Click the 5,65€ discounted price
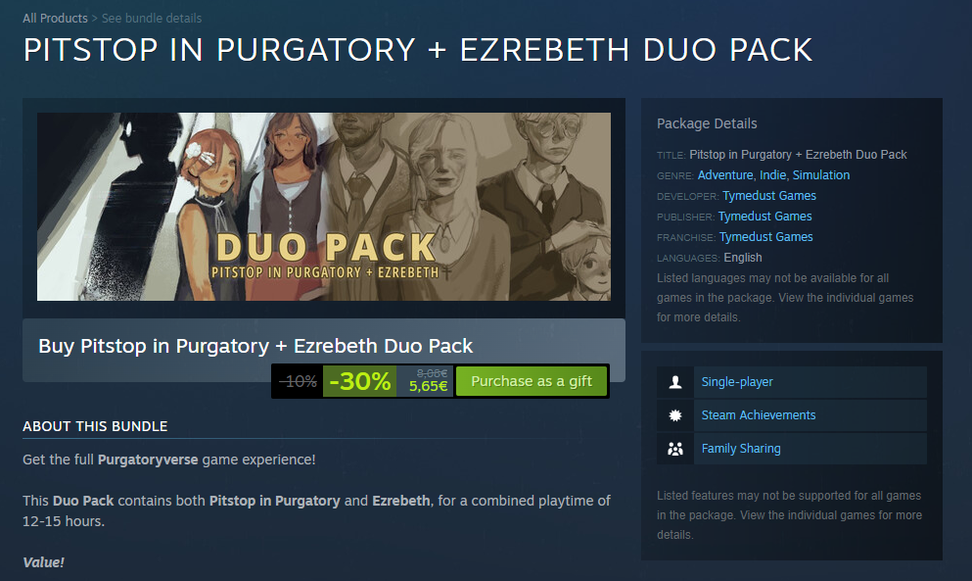The height and width of the screenshot is (581, 972). 428,386
